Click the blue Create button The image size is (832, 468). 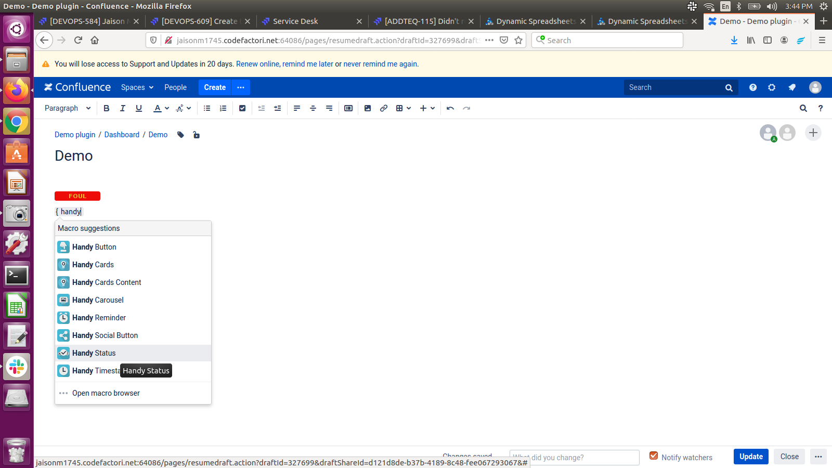click(x=215, y=87)
